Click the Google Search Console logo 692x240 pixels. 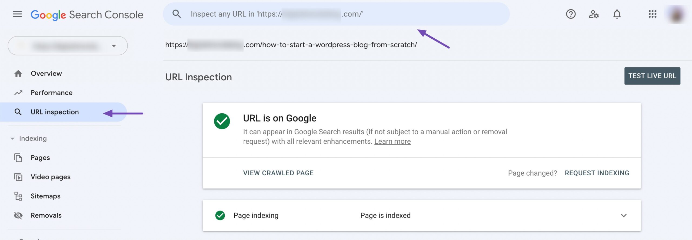(x=87, y=15)
